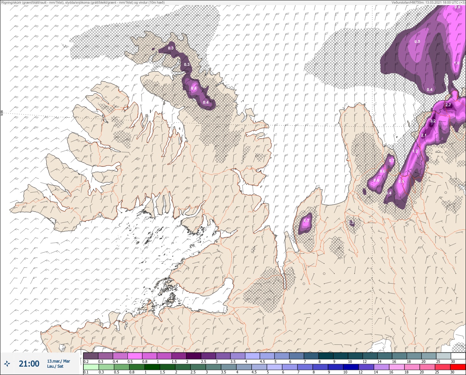Click the 2.1 precipitation value on map
Viewport: 466px width, 375px height.
pyautogui.click(x=423, y=135)
